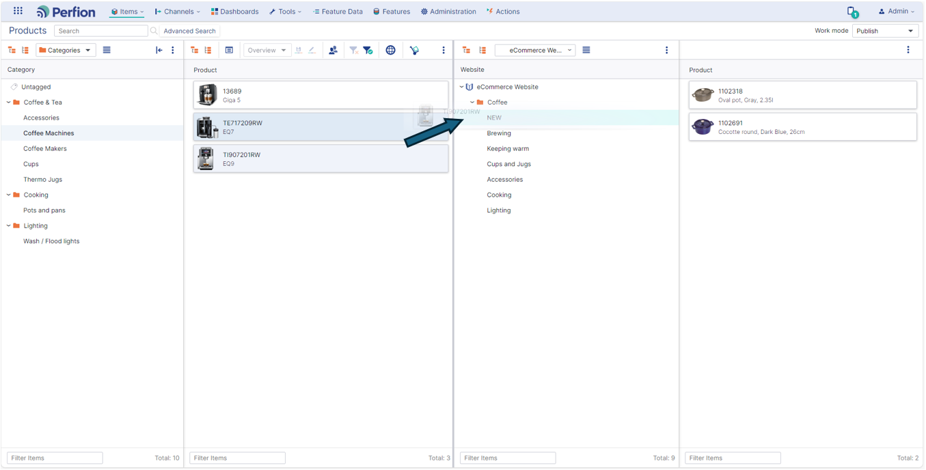This screenshot has height=470, width=926.
Task: Click the list view icon beside eCommerce dropdown
Action: [x=586, y=50]
